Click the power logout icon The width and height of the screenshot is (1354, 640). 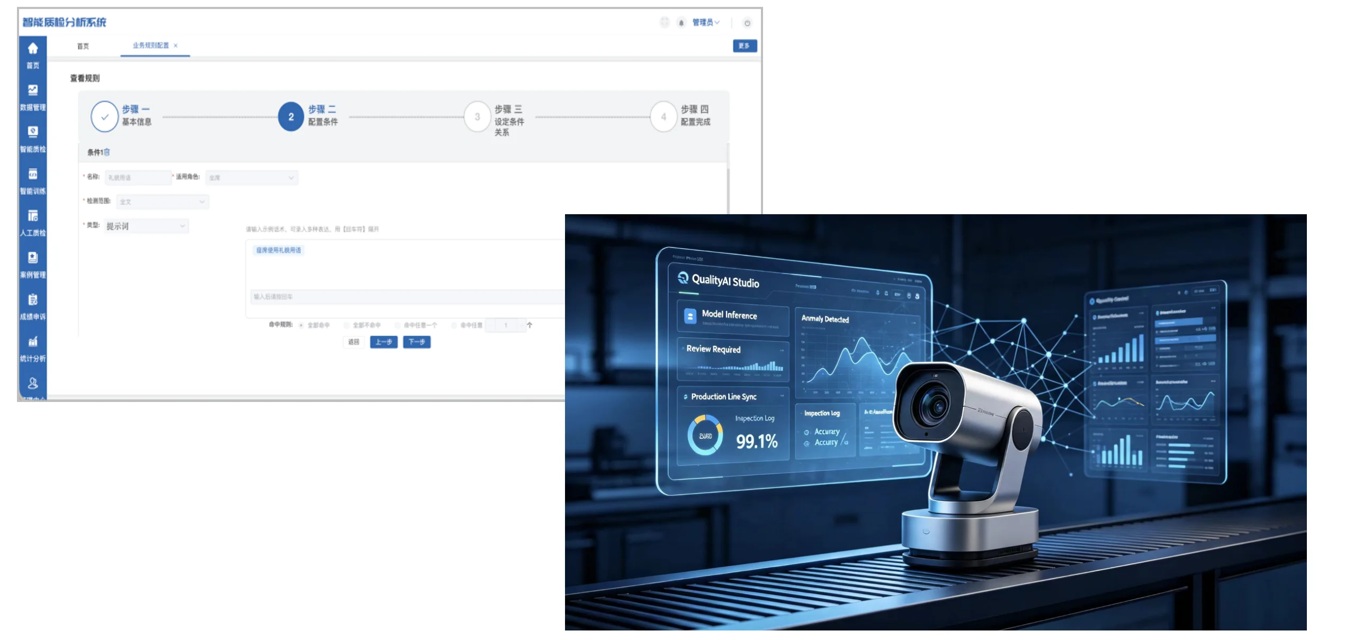(x=747, y=23)
